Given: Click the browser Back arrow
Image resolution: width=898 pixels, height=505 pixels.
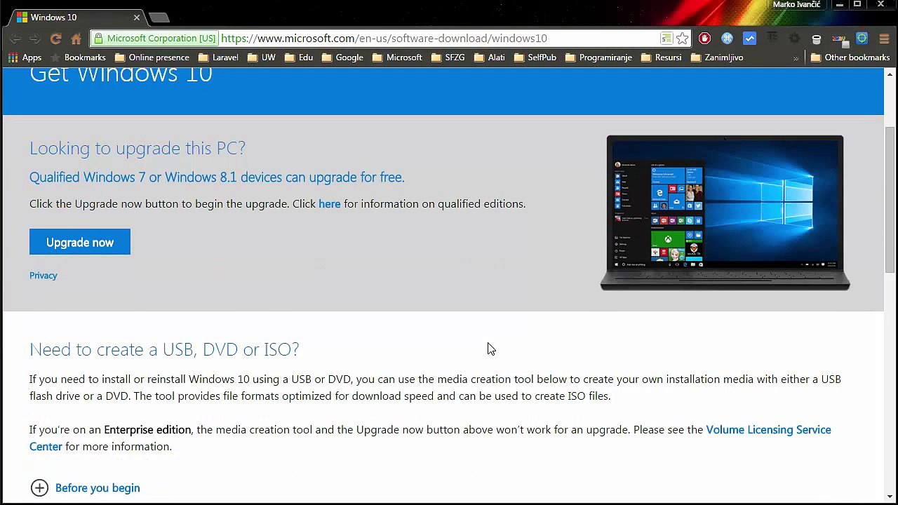Looking at the screenshot, I should (x=15, y=39).
